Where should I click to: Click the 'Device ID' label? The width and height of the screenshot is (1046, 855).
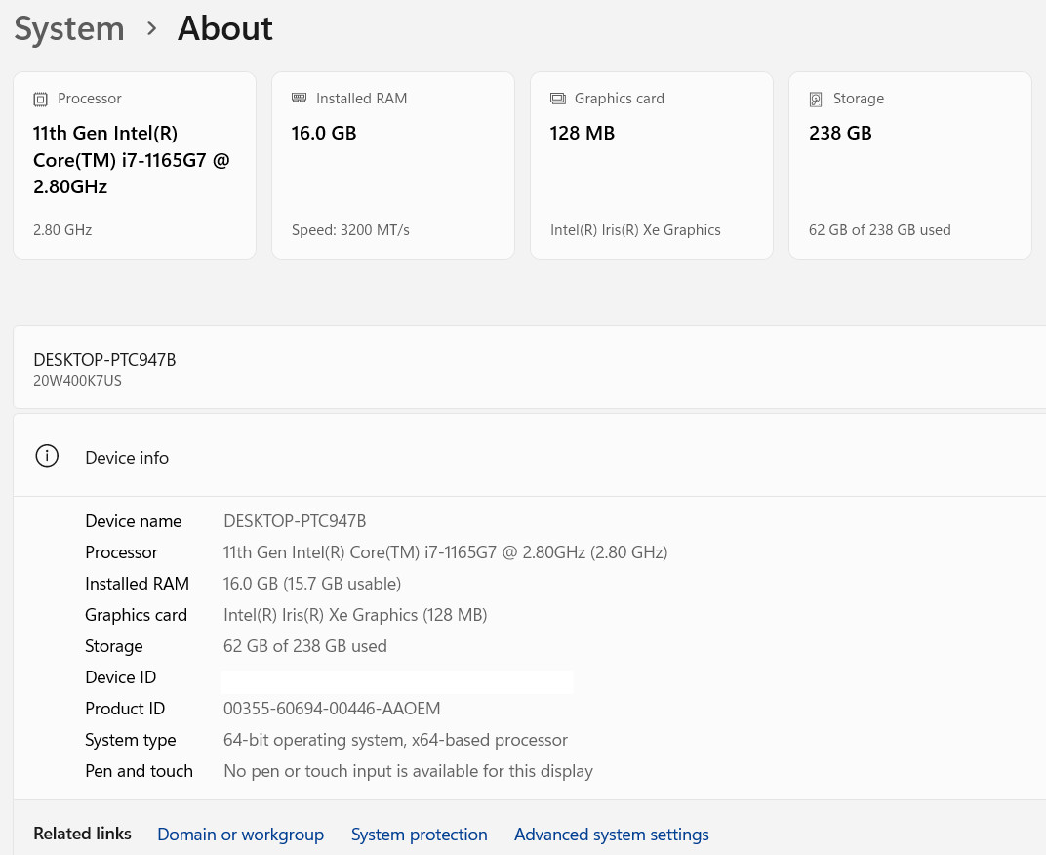click(120, 677)
